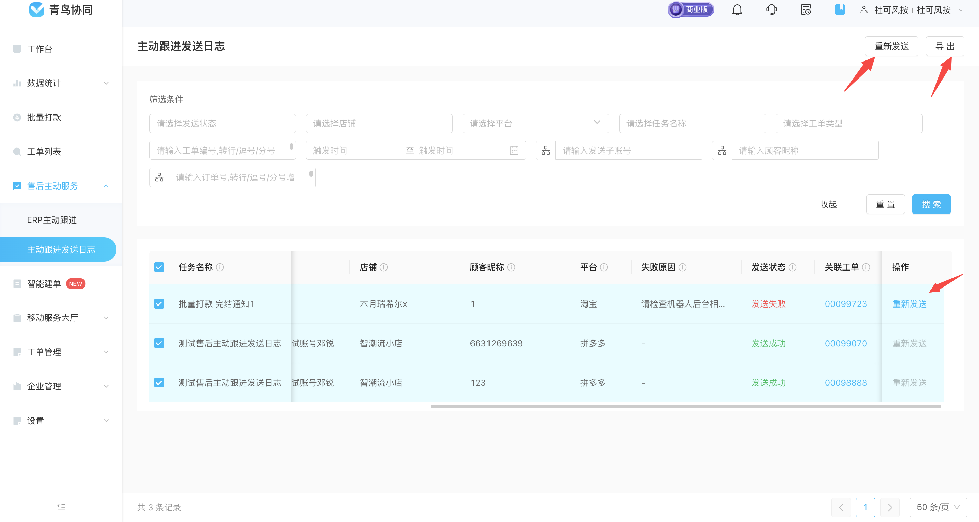This screenshot has width=979, height=522.
Task: Expand the 移动服务大厅 sidebar menu
Action: (61, 318)
